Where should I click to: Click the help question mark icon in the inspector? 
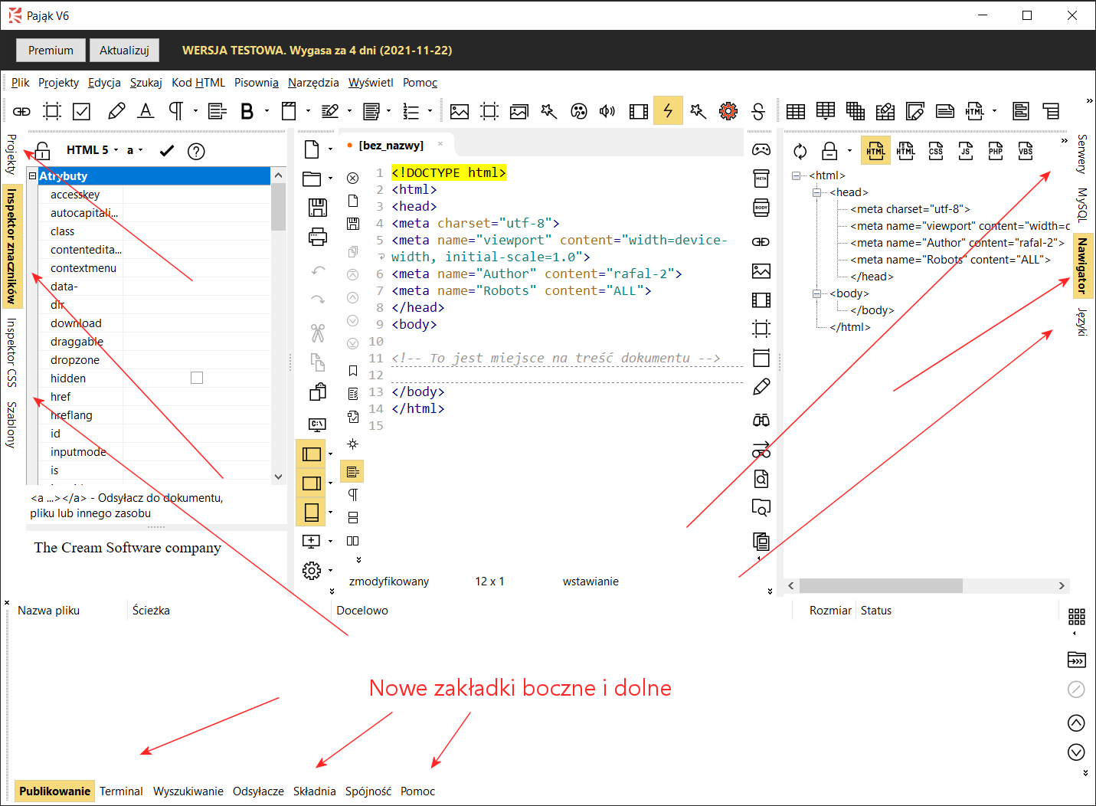click(197, 151)
